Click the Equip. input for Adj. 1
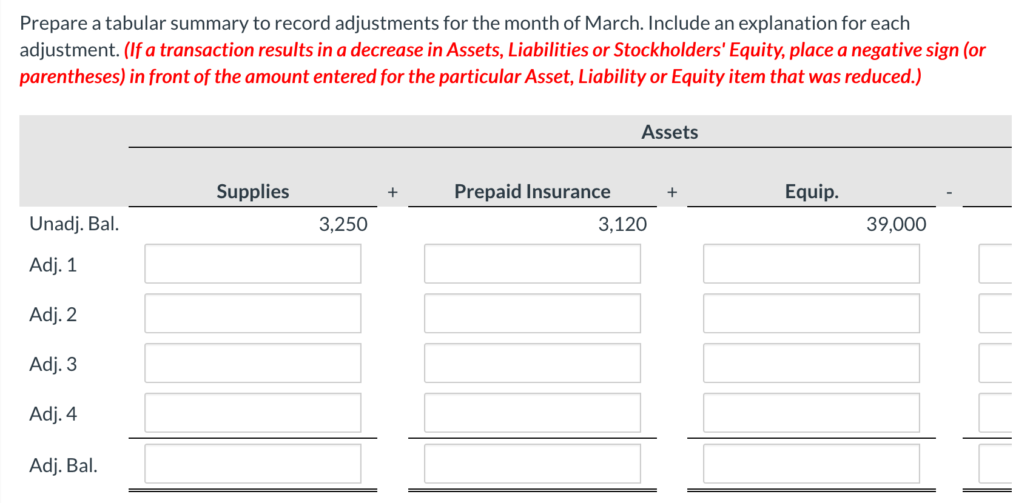Image resolution: width=1013 pixels, height=503 pixels. (x=812, y=264)
